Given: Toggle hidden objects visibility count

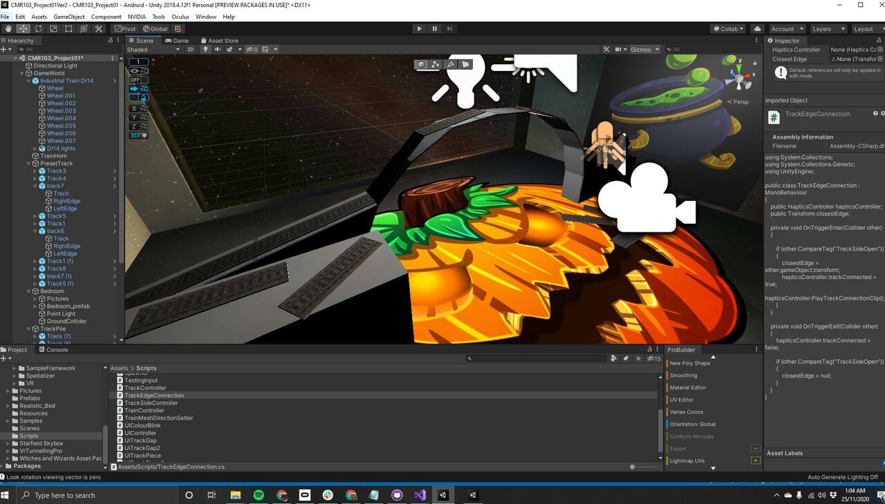Looking at the screenshot, I should click(251, 50).
